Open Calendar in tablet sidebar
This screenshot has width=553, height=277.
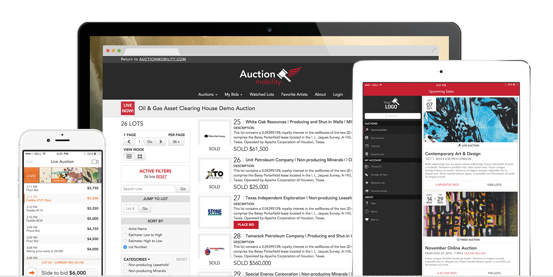(375, 146)
